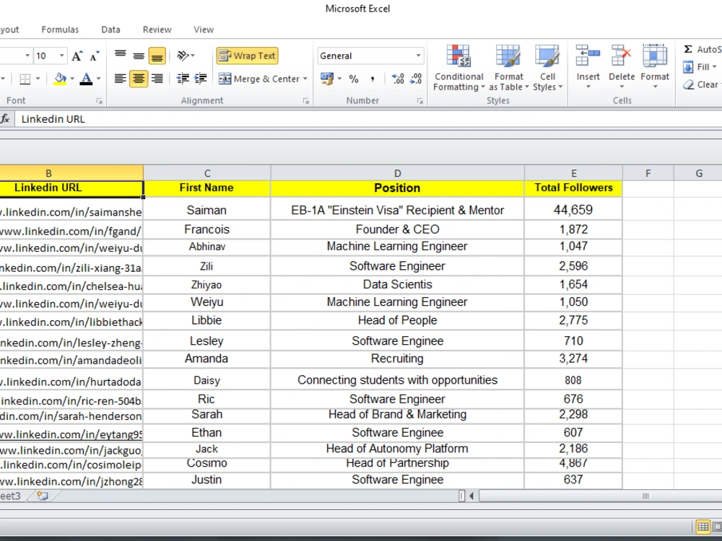
Task: Click the horizontal scrollbar left arrow
Action: click(471, 496)
